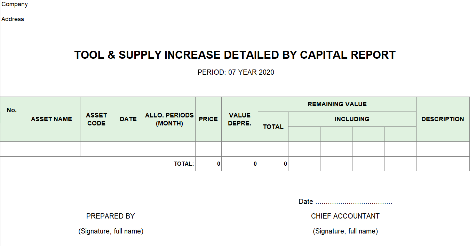Select the No. column header
The height and width of the screenshot is (246, 476).
[11, 110]
